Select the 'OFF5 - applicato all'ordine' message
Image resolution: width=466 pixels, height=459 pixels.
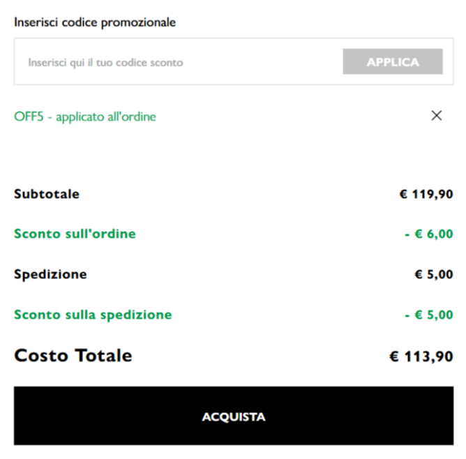coord(85,116)
